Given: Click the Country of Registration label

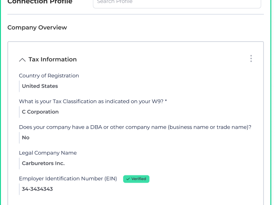Looking at the screenshot, I should tap(49, 76).
